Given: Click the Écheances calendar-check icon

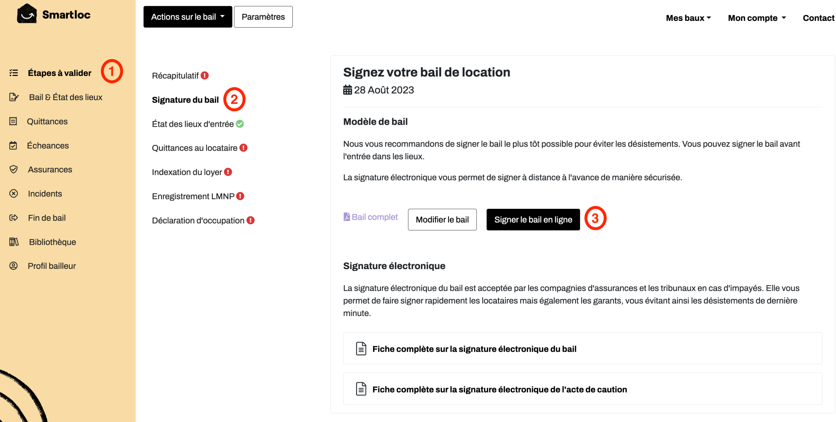Looking at the screenshot, I should 13,145.
